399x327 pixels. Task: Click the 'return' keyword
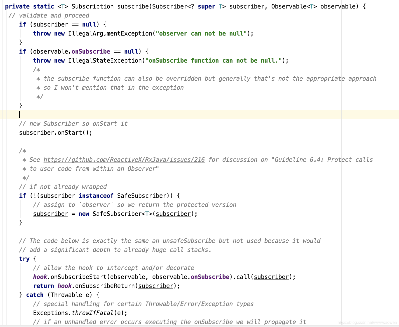coord(44,286)
